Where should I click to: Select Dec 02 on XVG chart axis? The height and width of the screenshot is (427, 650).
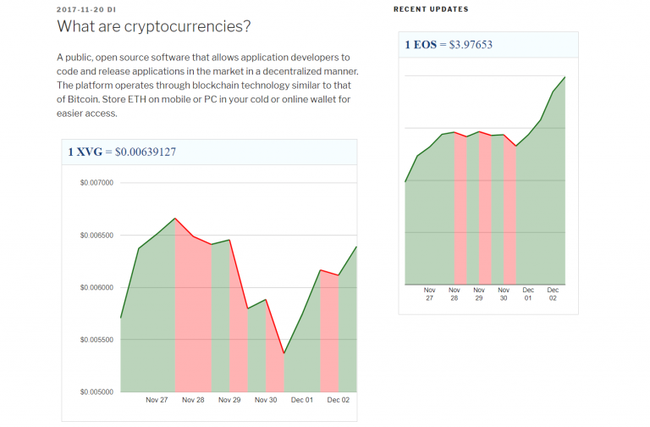click(339, 400)
